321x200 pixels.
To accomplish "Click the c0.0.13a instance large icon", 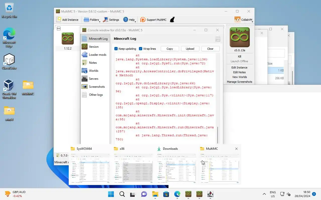I will (x=239, y=37).
